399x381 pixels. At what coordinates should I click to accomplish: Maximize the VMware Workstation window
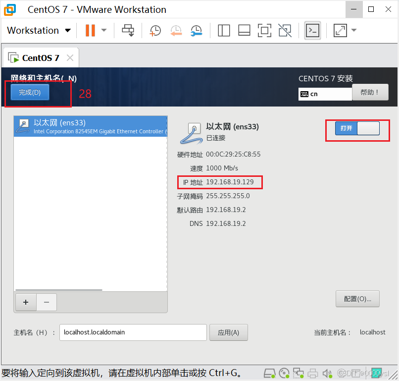point(371,9)
